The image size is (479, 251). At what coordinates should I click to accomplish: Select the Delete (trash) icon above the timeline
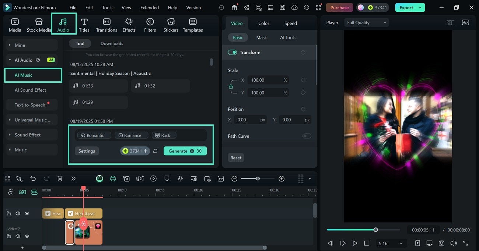pos(60,178)
